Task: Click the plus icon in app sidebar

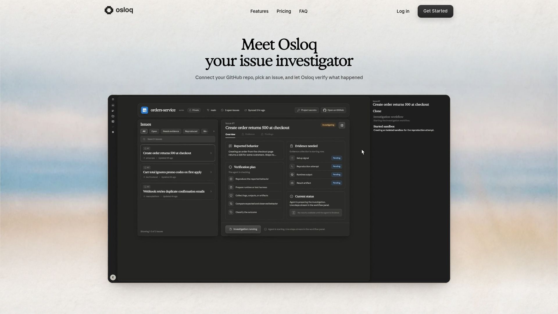Action: click(113, 106)
